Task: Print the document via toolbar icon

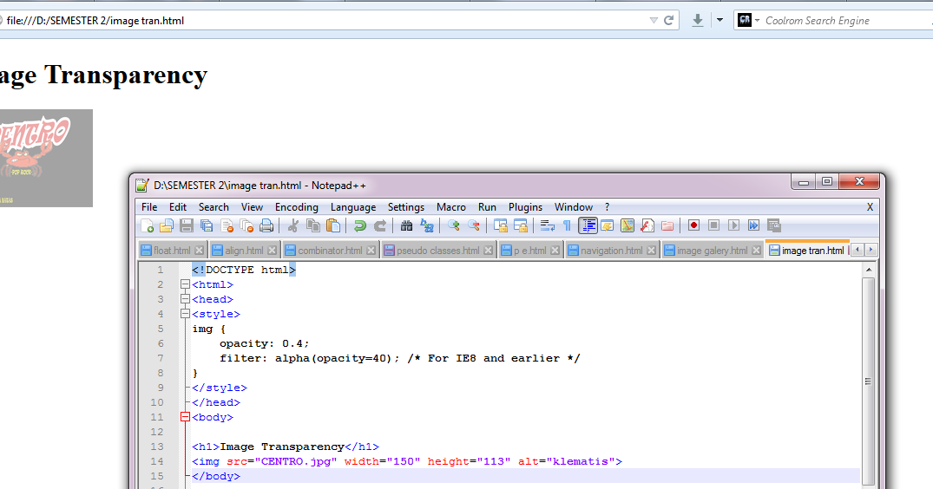Action: point(266,225)
